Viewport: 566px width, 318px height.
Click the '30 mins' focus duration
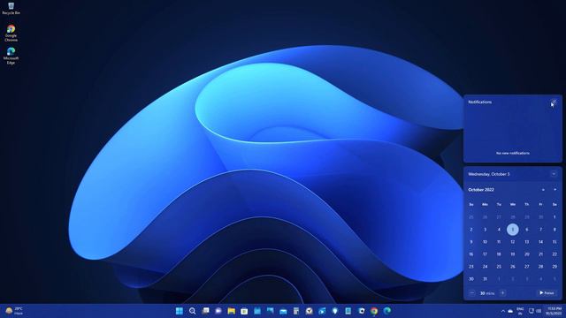pyautogui.click(x=487, y=293)
